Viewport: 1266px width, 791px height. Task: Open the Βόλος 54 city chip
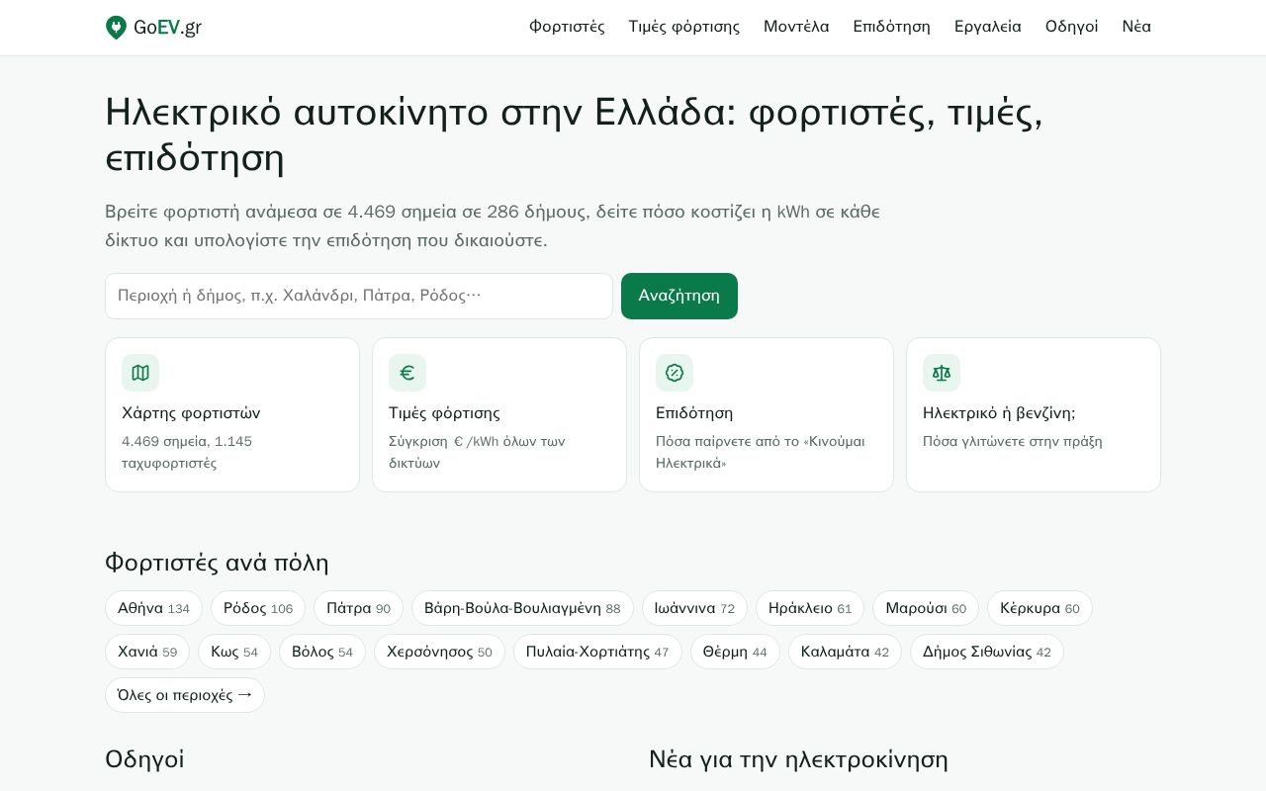(x=322, y=652)
